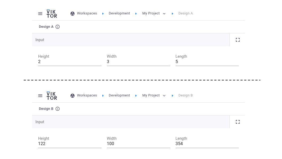
Task: Open the hamburger menu in Design B panel
Action: coord(40,96)
